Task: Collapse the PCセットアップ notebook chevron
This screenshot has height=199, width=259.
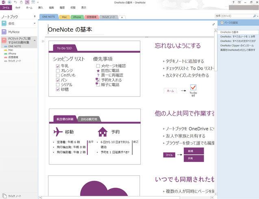Action: pos(35,40)
